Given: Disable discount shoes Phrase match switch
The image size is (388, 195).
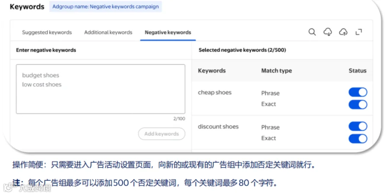Looking at the screenshot, I should click(x=358, y=126).
